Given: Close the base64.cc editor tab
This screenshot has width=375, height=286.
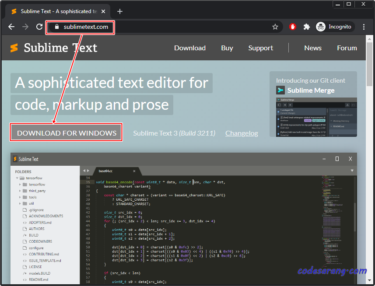Looking at the screenshot, I should [134, 171].
